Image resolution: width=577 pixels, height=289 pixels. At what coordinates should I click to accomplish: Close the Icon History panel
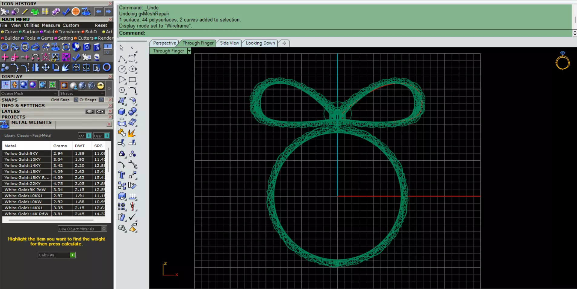click(110, 3)
